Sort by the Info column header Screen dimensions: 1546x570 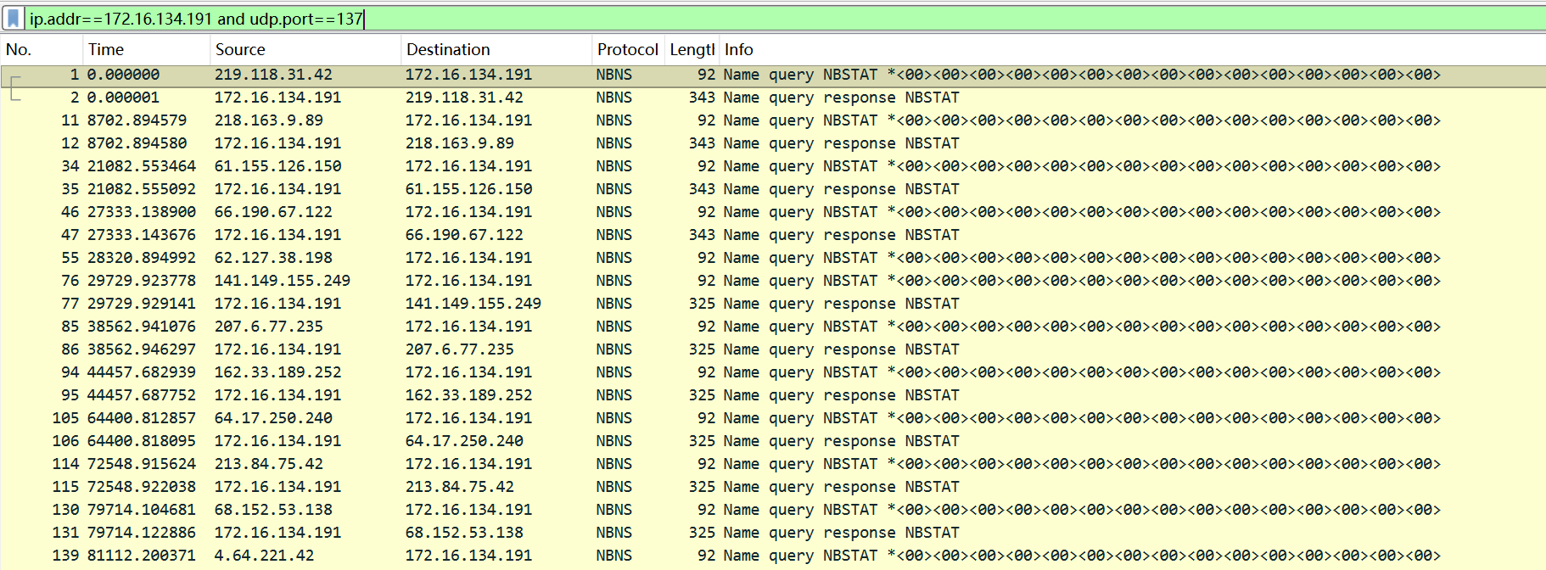pos(1133,49)
